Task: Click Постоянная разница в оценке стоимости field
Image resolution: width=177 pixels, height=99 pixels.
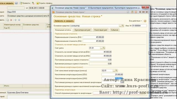Action: 100,60
